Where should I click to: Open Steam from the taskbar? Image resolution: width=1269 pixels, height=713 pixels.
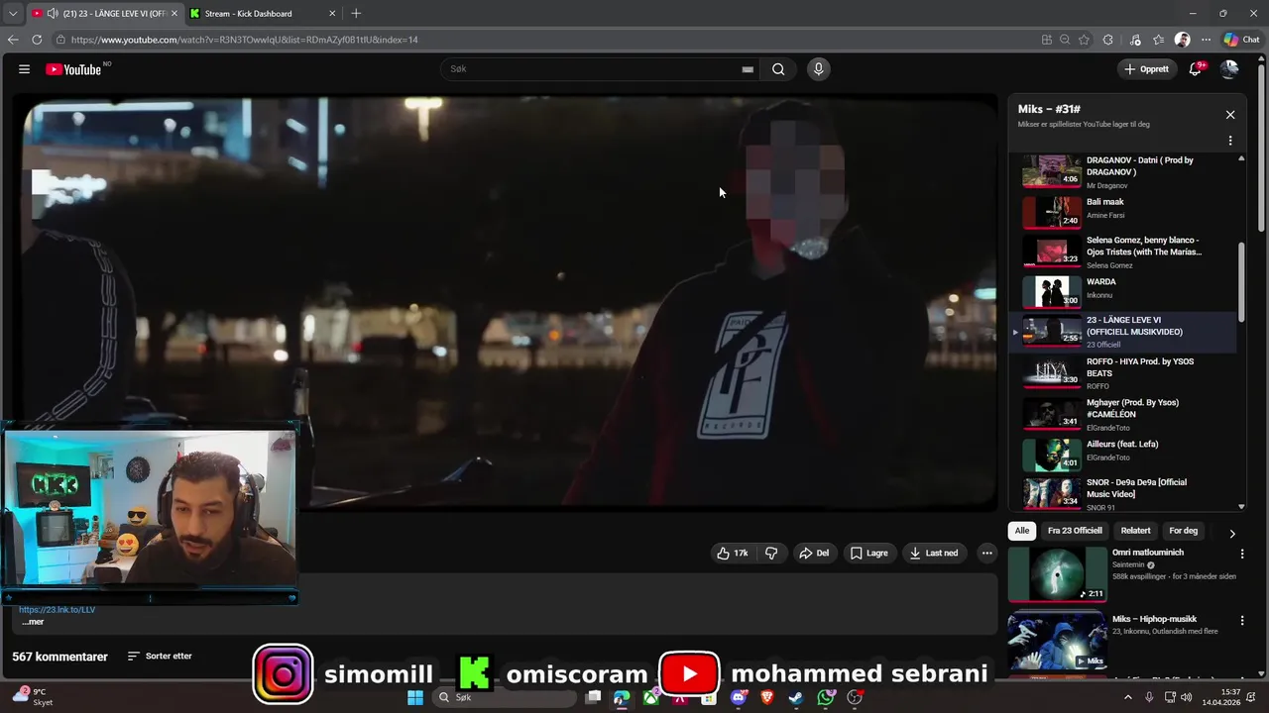[x=795, y=698]
